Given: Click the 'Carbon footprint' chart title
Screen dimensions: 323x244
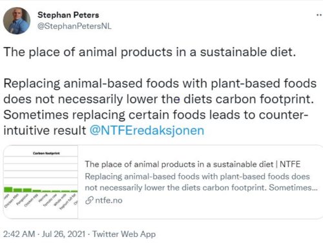Looking at the screenshot, I should (x=46, y=153).
